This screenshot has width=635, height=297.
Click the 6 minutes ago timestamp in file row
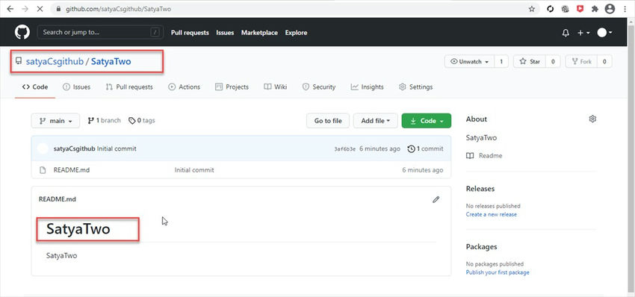pyautogui.click(x=422, y=170)
